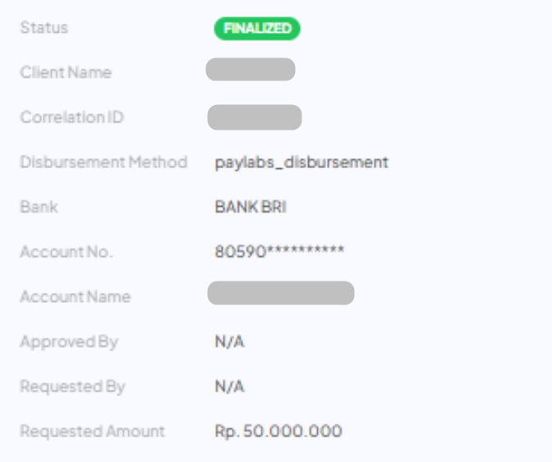
Task: Select the paylabs_disbursement value text
Action: pyautogui.click(x=301, y=162)
